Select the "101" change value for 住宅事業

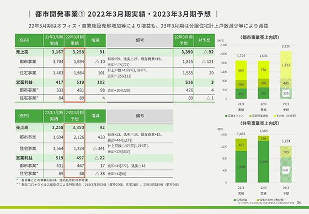click(x=102, y=73)
